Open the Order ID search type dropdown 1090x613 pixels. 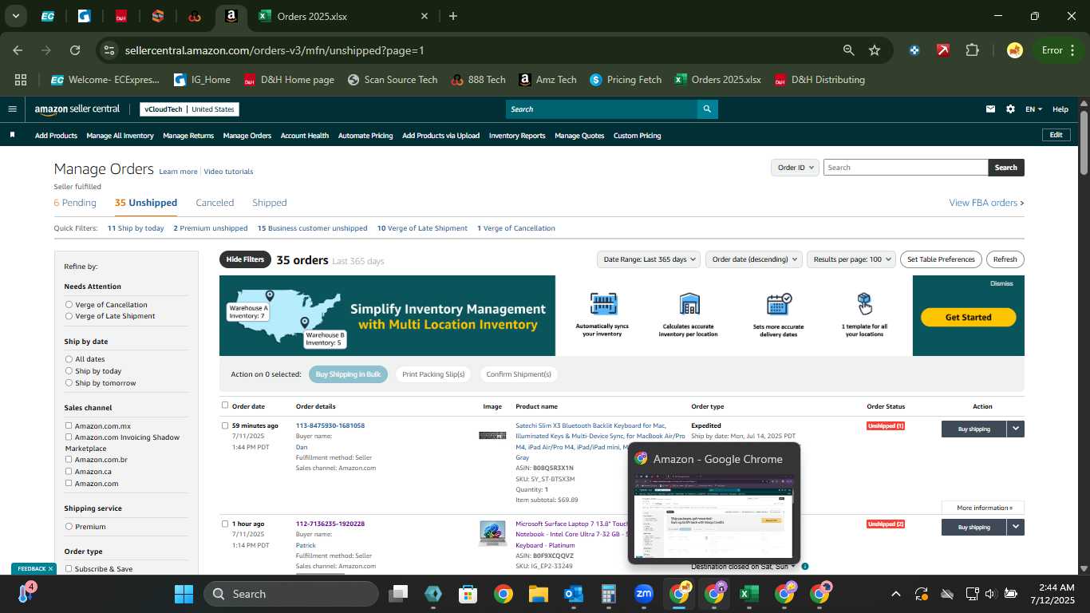point(795,168)
